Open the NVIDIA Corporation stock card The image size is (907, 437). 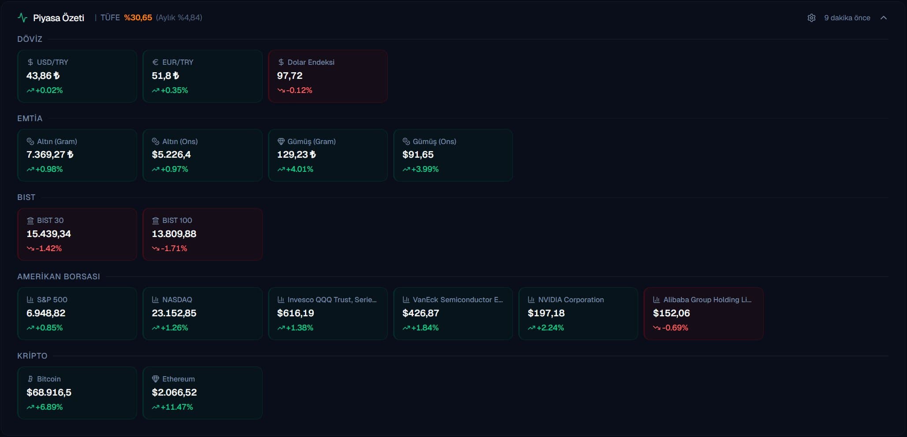[578, 314]
